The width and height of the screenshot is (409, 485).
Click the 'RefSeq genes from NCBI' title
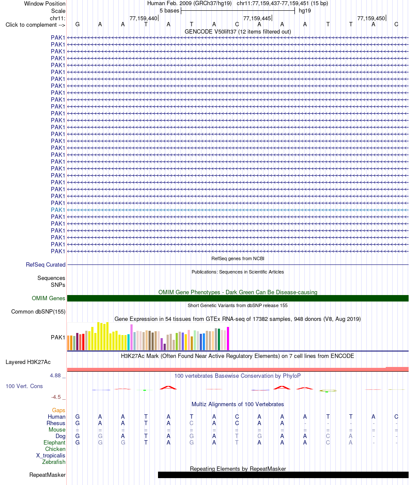click(238, 258)
